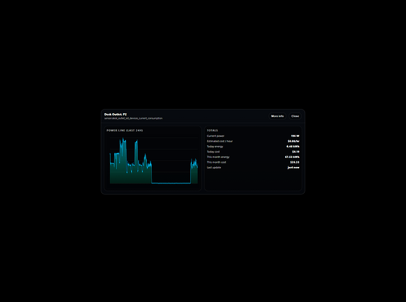The width and height of the screenshot is (406, 302).
Task: Click the Power Line (Last 24H) heading
Action: pyautogui.click(x=124, y=131)
